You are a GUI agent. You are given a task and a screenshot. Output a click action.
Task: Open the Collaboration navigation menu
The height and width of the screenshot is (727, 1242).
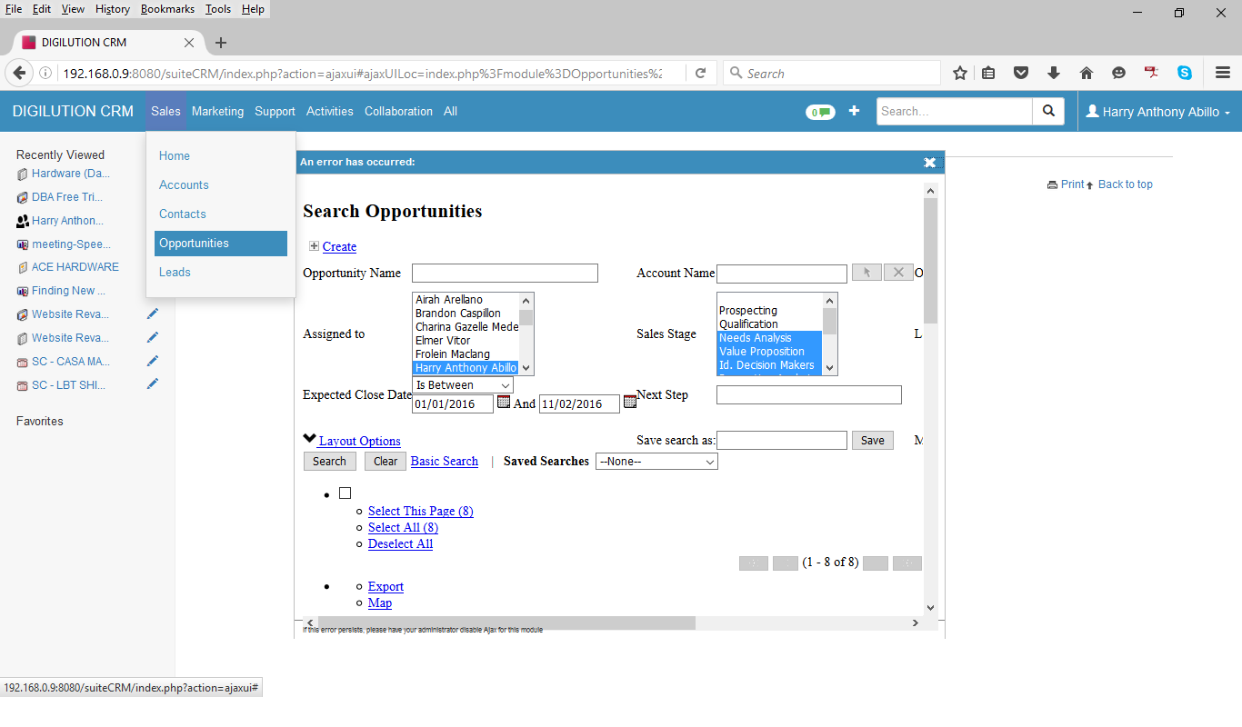398,111
